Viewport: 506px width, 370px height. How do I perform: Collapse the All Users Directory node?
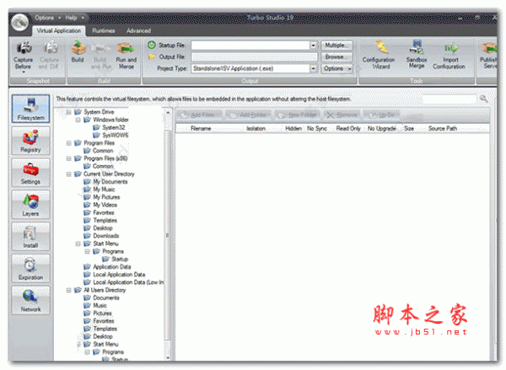click(69, 290)
